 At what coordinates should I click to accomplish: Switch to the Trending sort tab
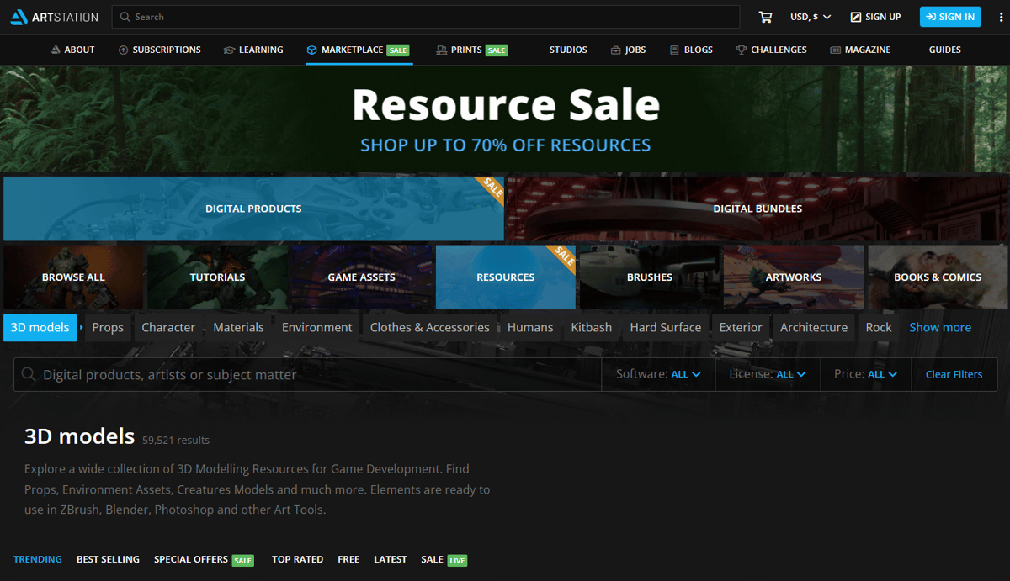38,559
